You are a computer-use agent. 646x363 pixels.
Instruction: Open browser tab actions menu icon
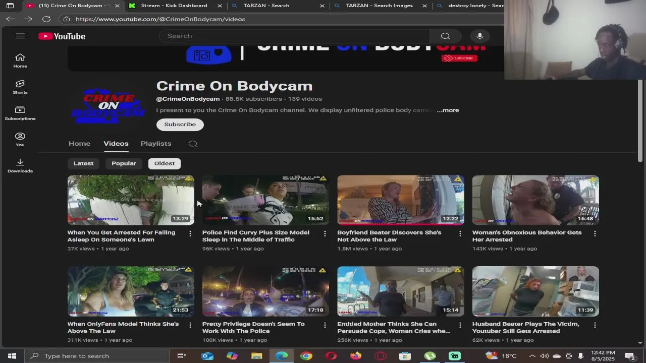point(10,6)
